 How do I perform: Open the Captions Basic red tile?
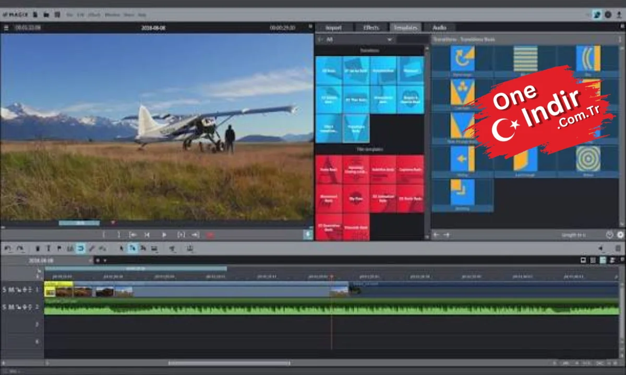(410, 170)
